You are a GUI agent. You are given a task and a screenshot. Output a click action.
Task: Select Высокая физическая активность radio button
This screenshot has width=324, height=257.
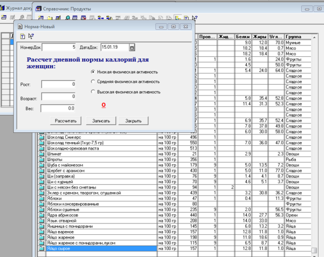coord(93,92)
